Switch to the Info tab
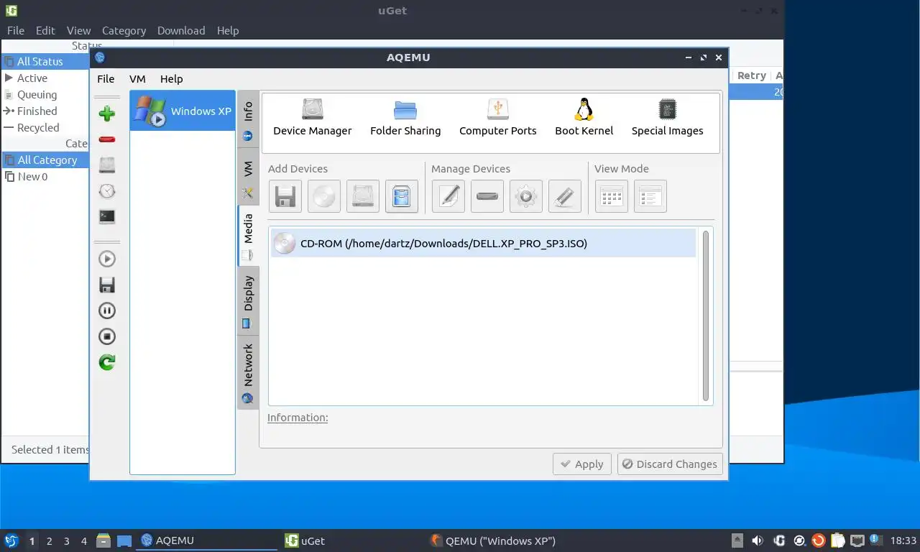Image resolution: width=920 pixels, height=552 pixels. [248, 120]
